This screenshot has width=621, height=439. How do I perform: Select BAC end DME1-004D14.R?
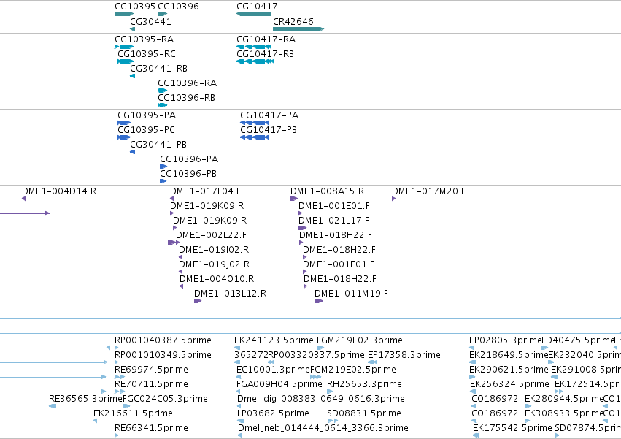[x=59, y=191]
